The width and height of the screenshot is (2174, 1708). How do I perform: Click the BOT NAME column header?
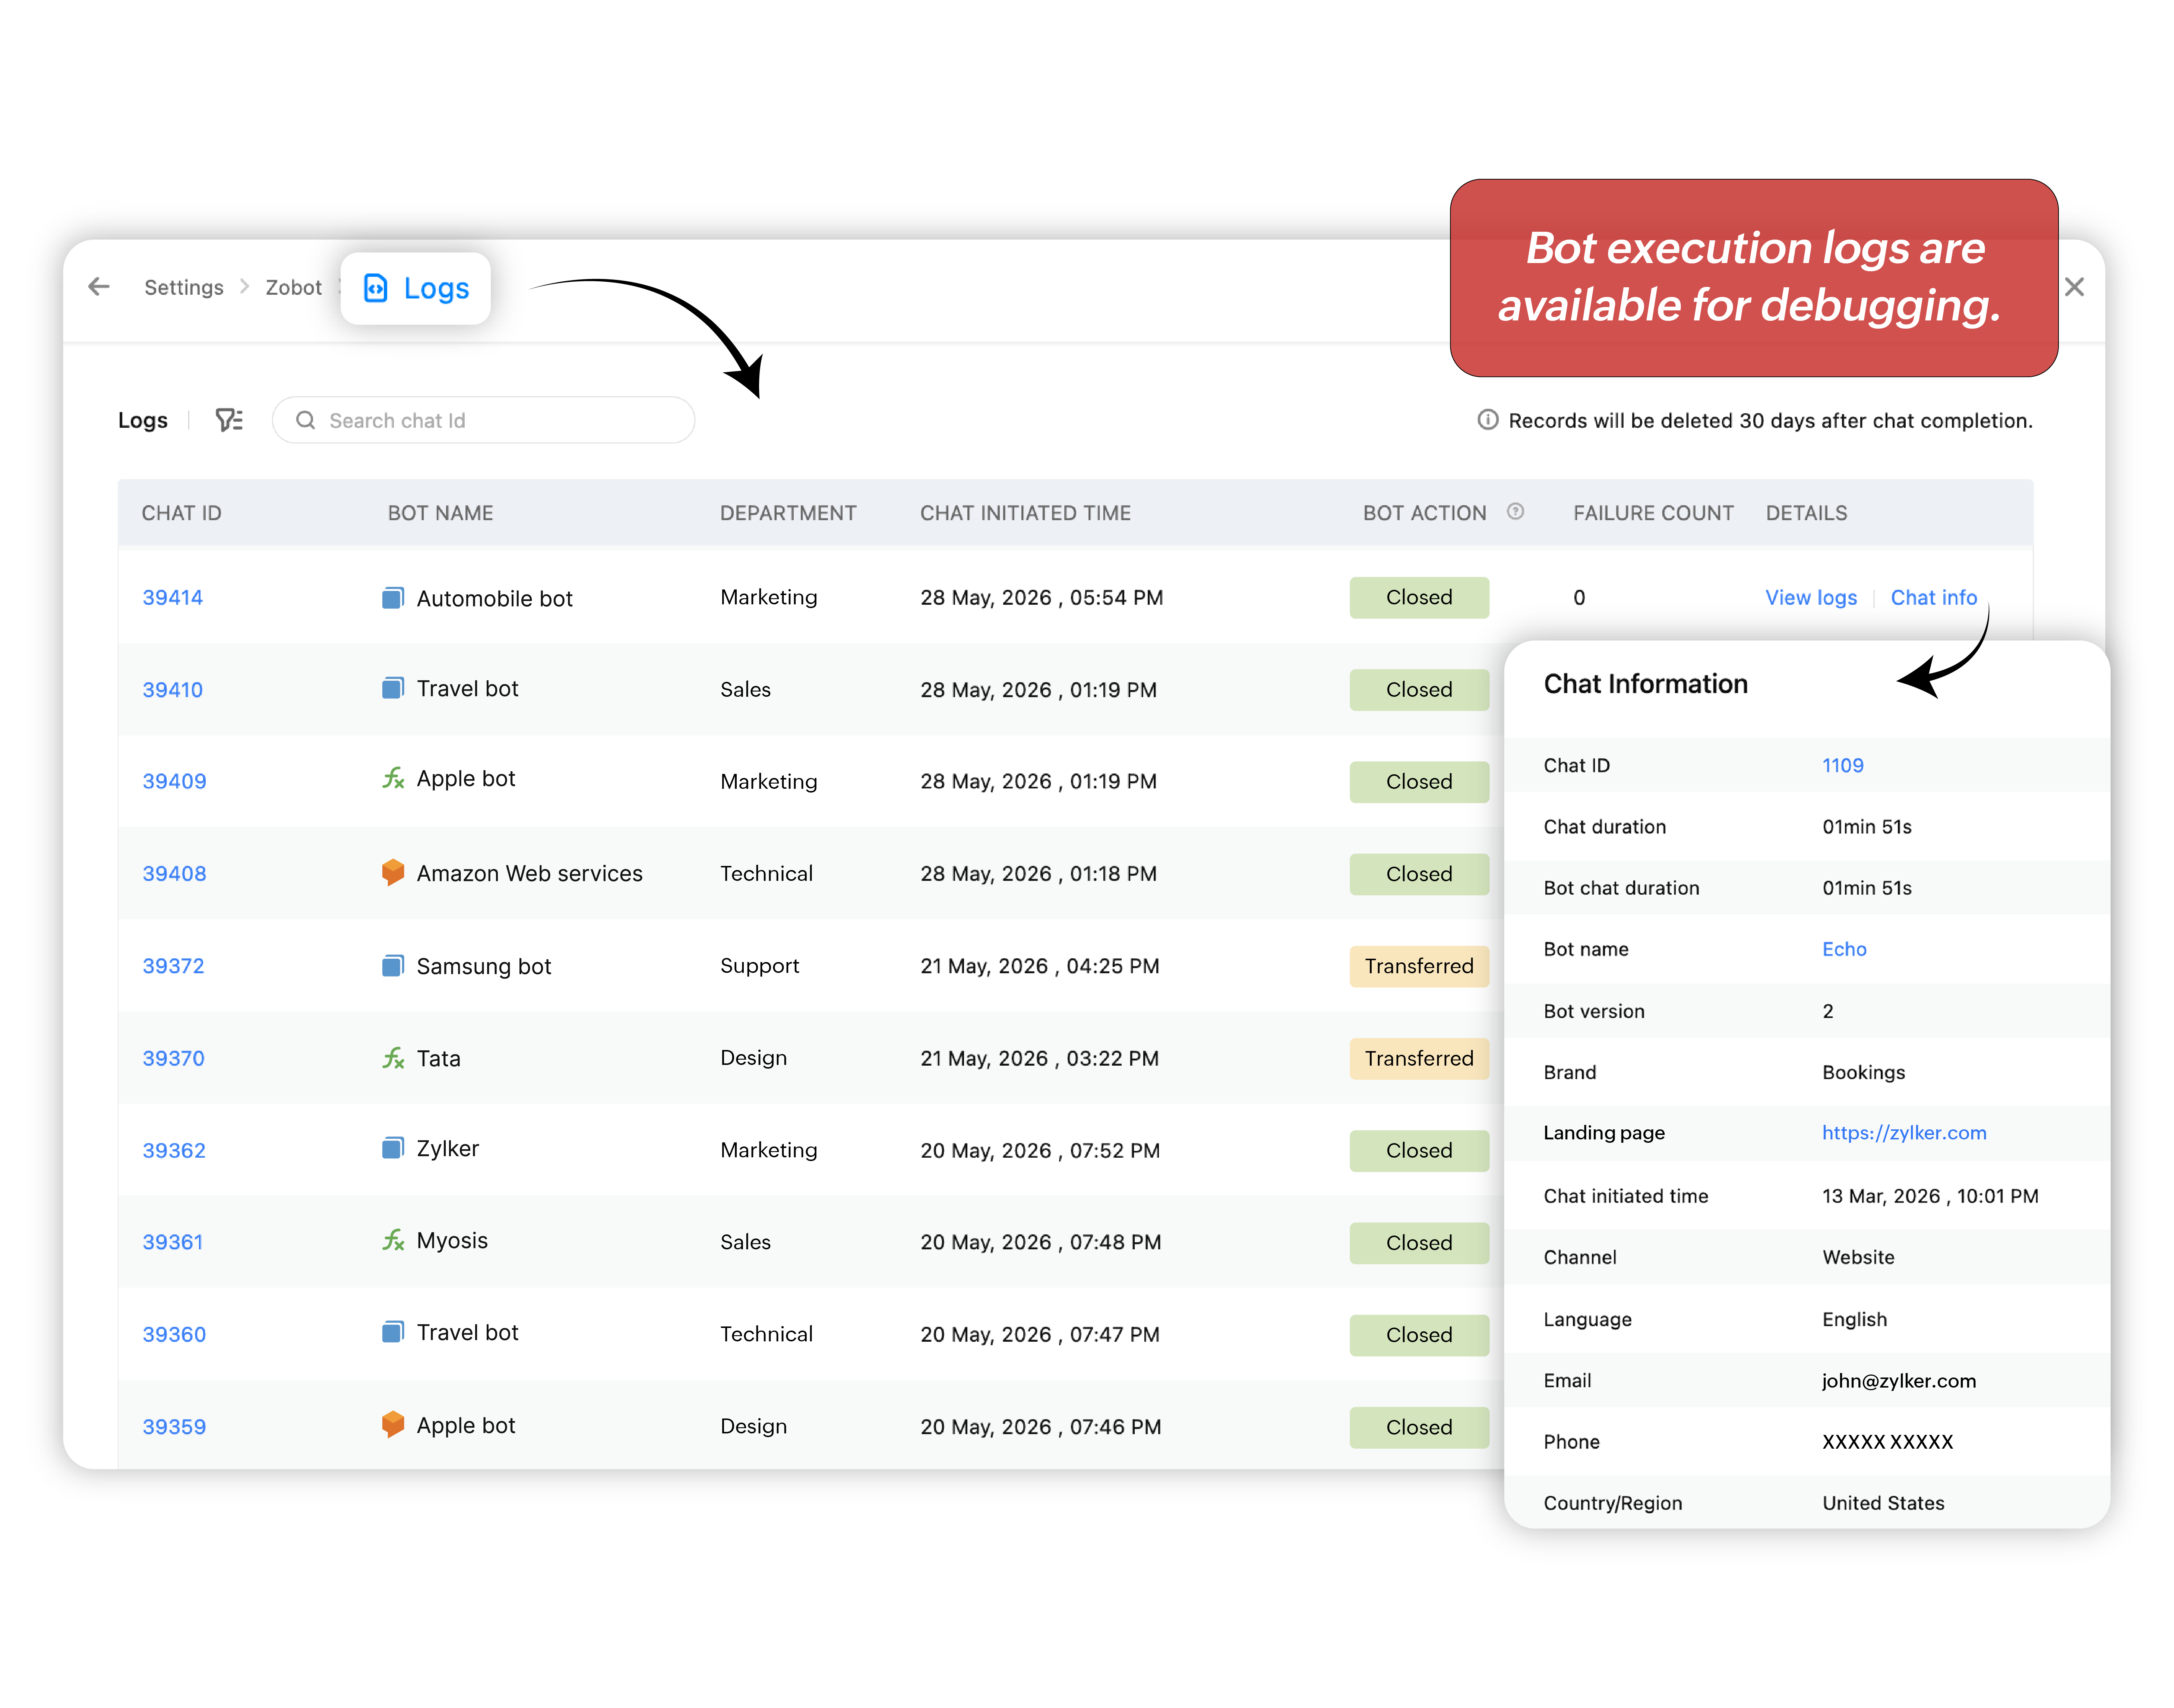[440, 513]
